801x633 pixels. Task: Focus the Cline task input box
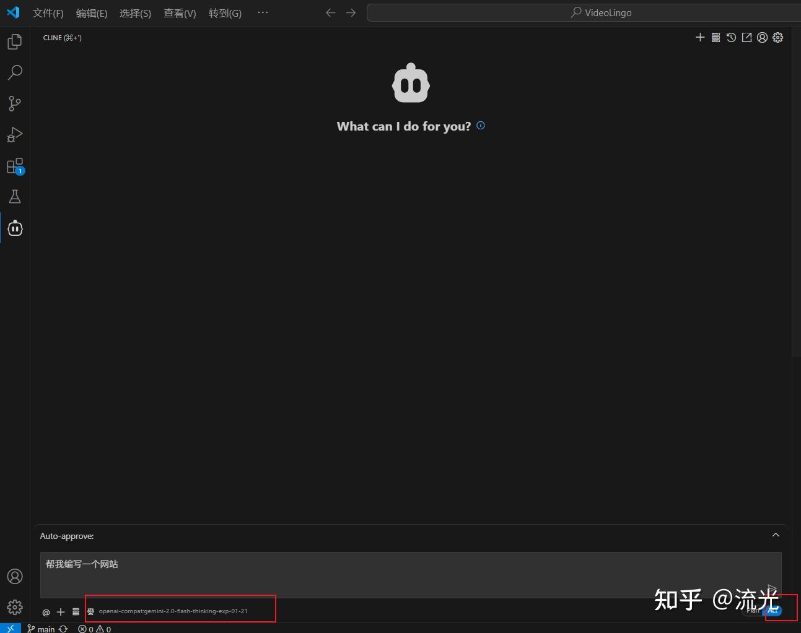coord(411,575)
